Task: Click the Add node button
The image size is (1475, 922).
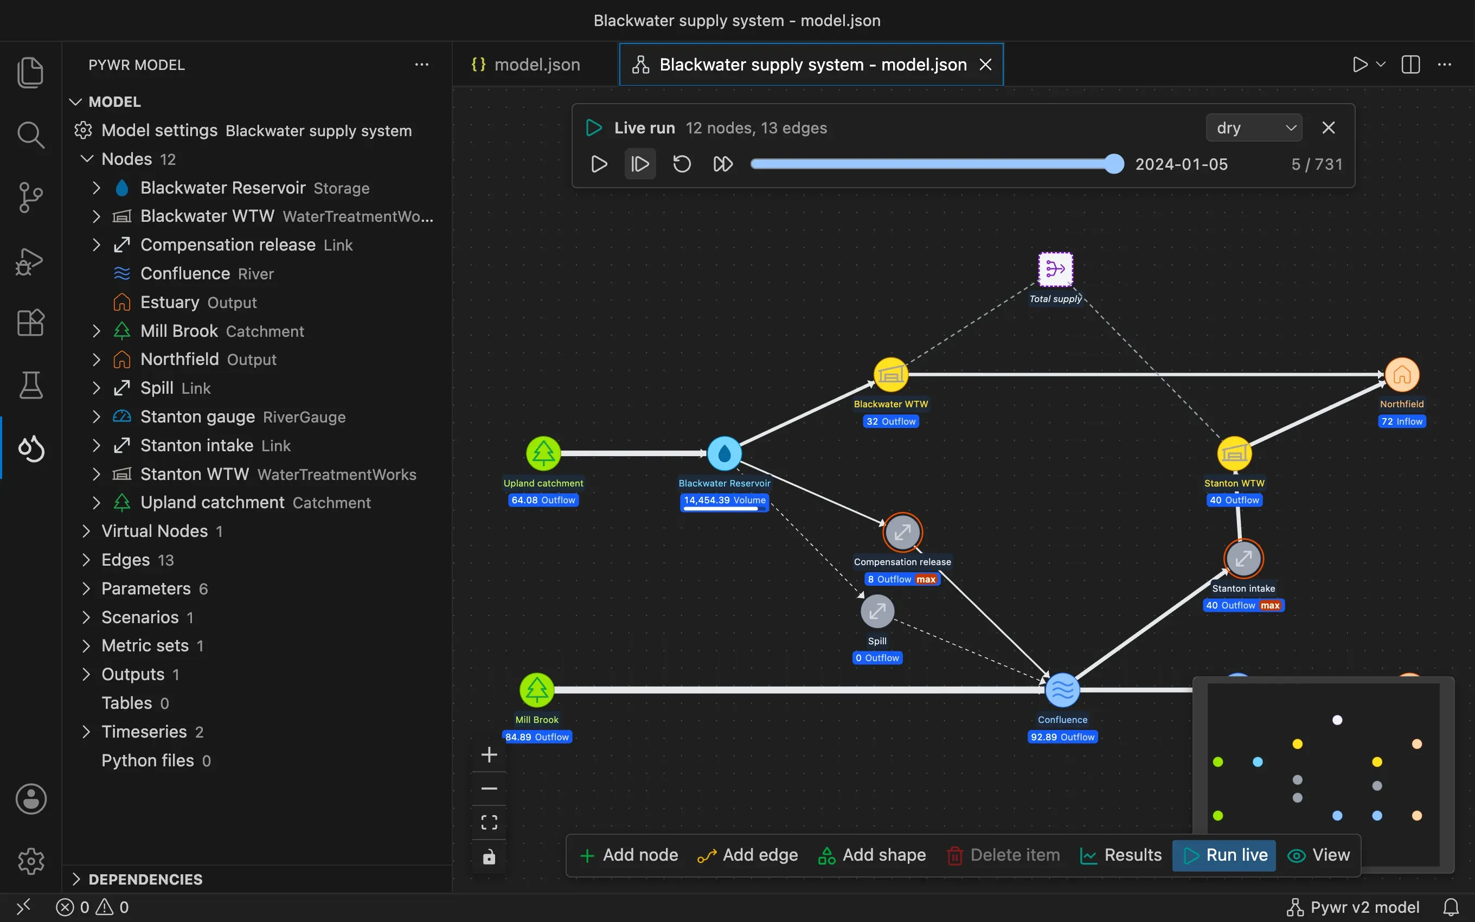Action: [x=629, y=855]
